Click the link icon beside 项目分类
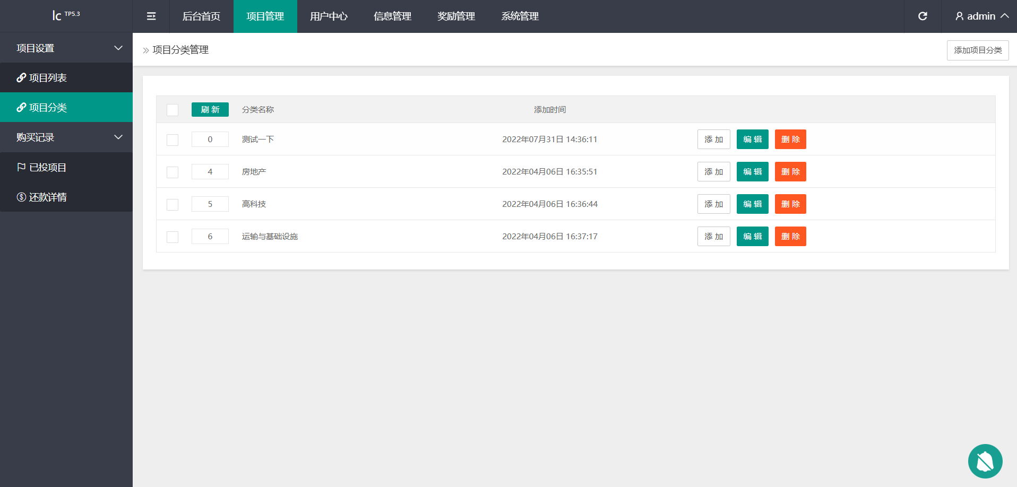This screenshot has height=487, width=1017. pos(21,108)
